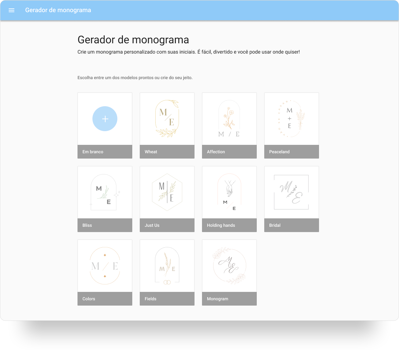Select the Wheat monogram template
Viewport: 399px width, 352px height.
(x=167, y=119)
